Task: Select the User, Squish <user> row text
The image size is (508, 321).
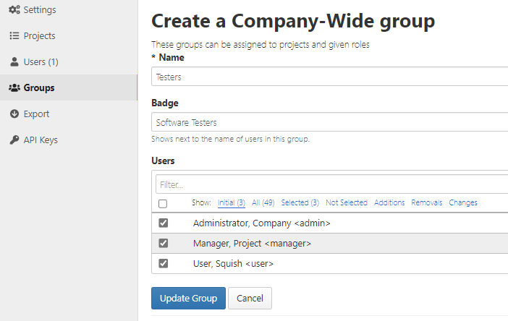Action: (x=233, y=264)
